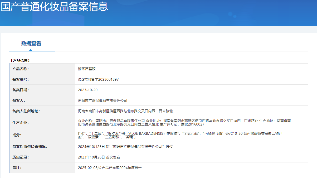This screenshot has width=317, height=178.
Task: Click the 产品名称 row label
Action: coord(21,69)
